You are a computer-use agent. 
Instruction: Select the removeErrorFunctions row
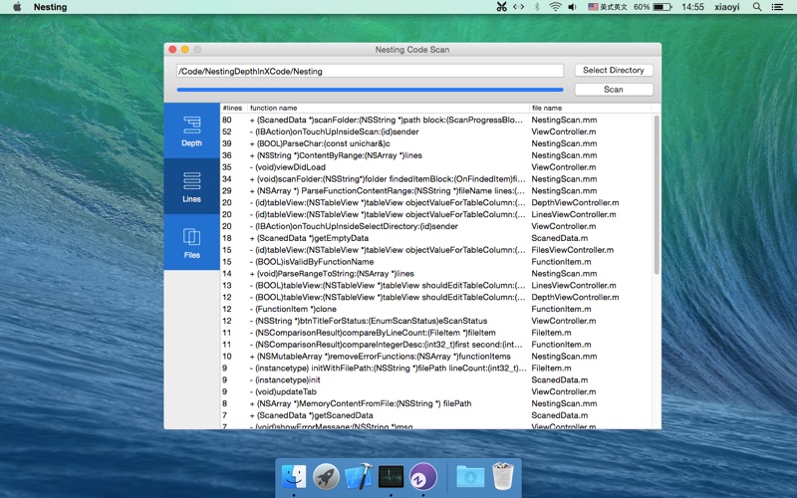[436, 357]
